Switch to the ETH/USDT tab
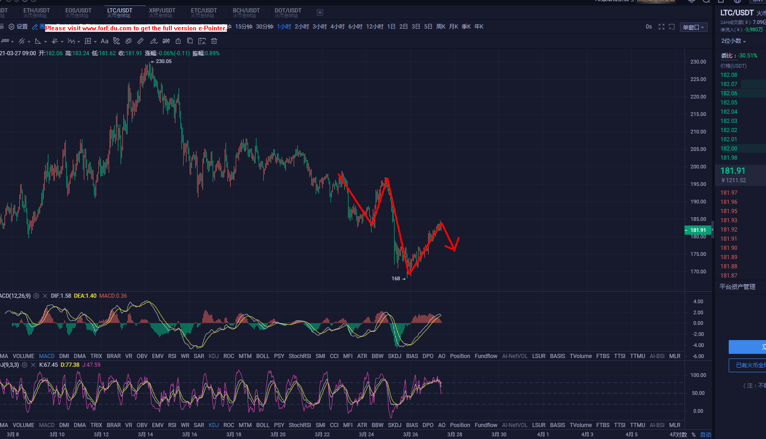766x439 pixels. [36, 12]
